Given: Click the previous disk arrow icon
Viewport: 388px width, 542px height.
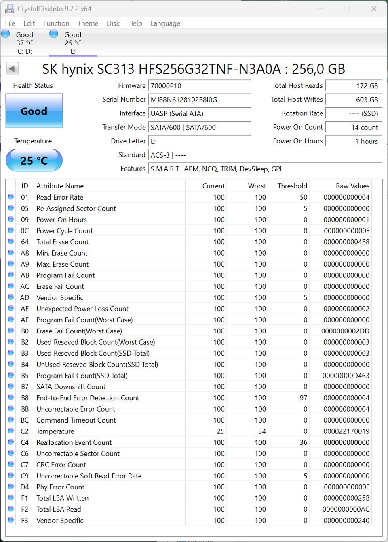Looking at the screenshot, I should coord(13,68).
